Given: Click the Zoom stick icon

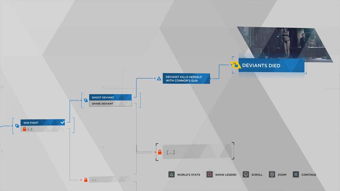Looking at the screenshot, I should 272,175.
